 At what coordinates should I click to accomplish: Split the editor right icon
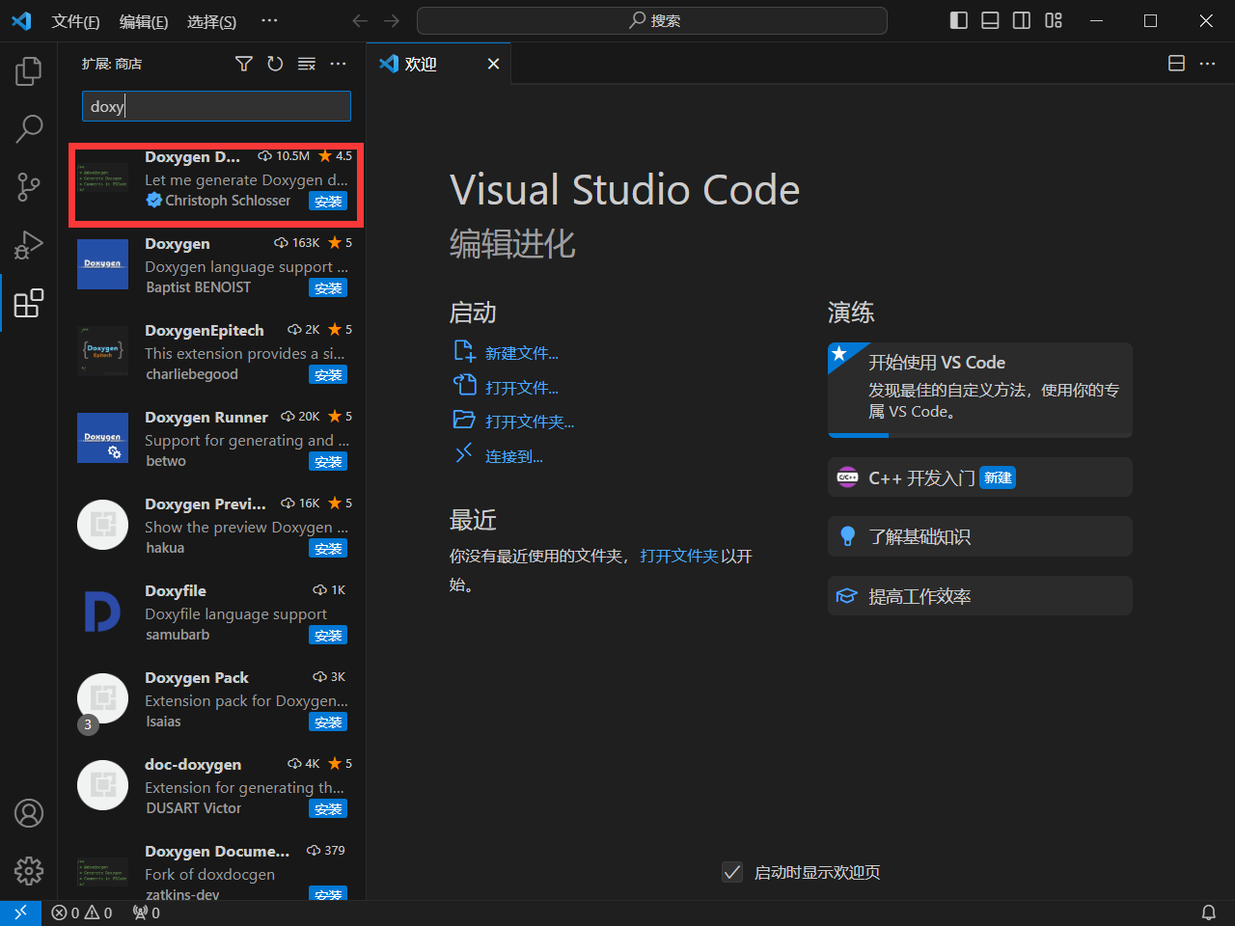pos(1176,64)
